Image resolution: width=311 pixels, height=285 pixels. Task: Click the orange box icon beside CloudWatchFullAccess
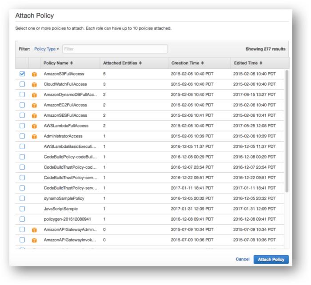click(34, 84)
